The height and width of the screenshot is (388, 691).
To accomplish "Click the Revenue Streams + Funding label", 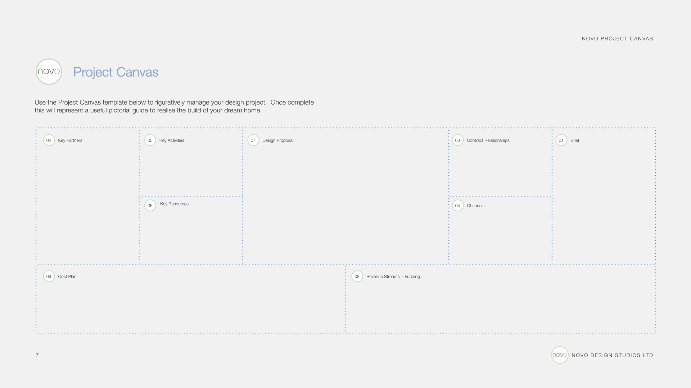I will coord(393,277).
